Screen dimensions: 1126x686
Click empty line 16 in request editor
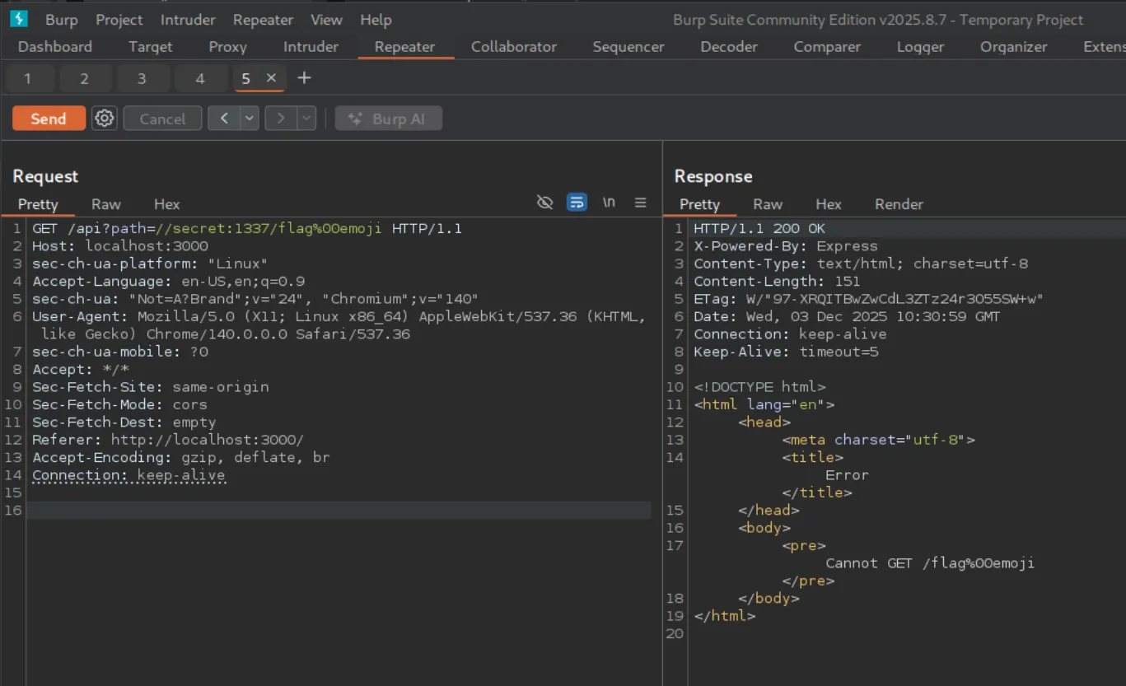pyautogui.click(x=329, y=511)
